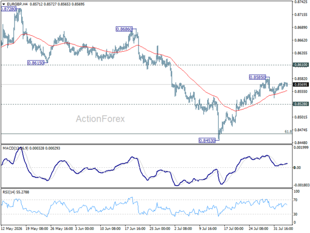The width and height of the screenshot is (310, 233).
Task: Select the RSI scale value 30
Action: 296,214
